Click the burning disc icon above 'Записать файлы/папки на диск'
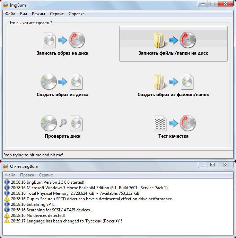 pyautogui.click(x=187, y=40)
